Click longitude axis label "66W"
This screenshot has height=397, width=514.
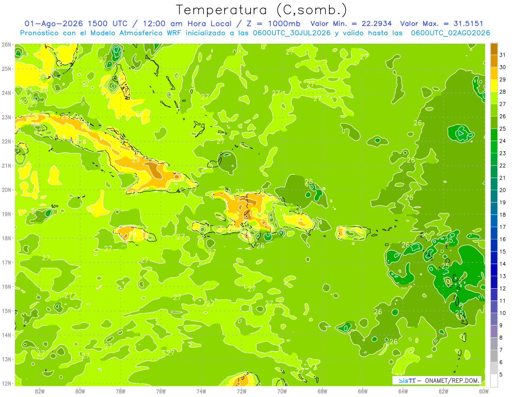click(363, 391)
